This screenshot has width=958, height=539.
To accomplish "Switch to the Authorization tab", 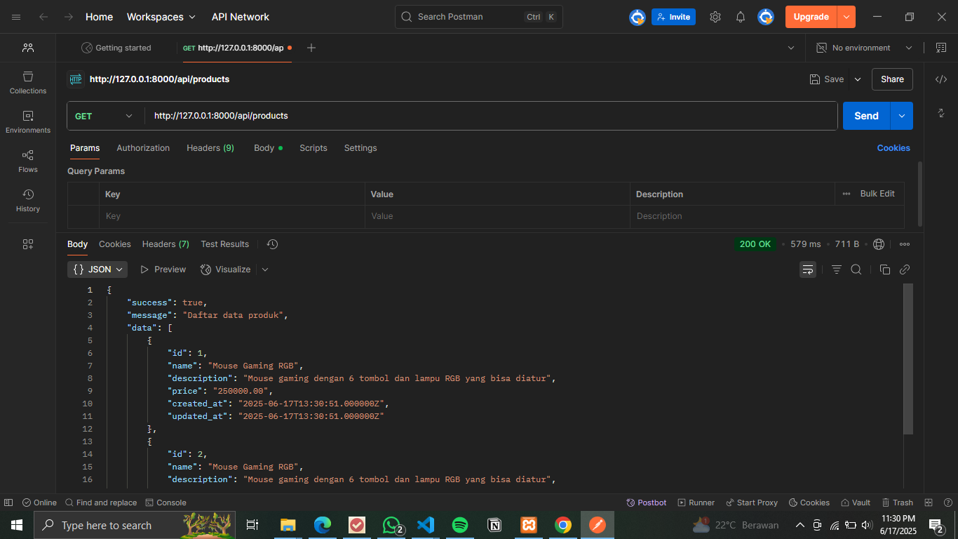I will point(143,148).
